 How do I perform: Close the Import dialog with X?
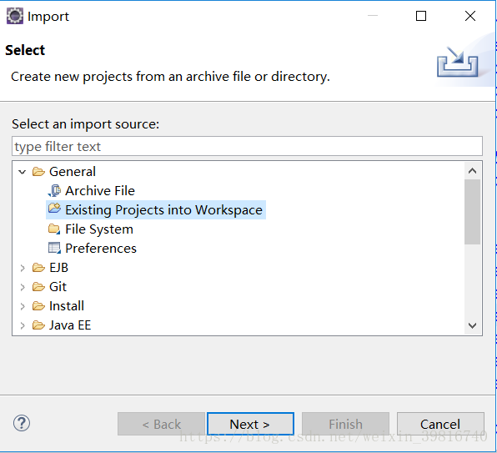point(470,16)
